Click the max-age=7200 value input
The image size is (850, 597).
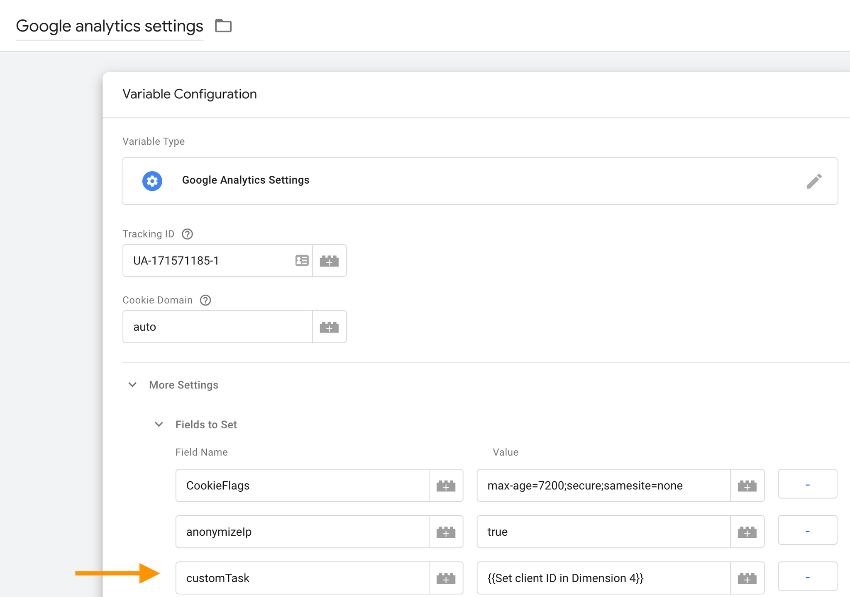603,485
